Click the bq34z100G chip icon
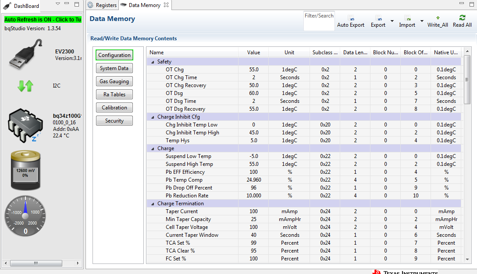 25,125
